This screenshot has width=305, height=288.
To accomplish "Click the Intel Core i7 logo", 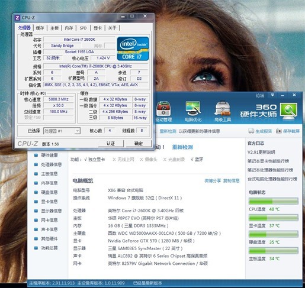I will pos(133,48).
